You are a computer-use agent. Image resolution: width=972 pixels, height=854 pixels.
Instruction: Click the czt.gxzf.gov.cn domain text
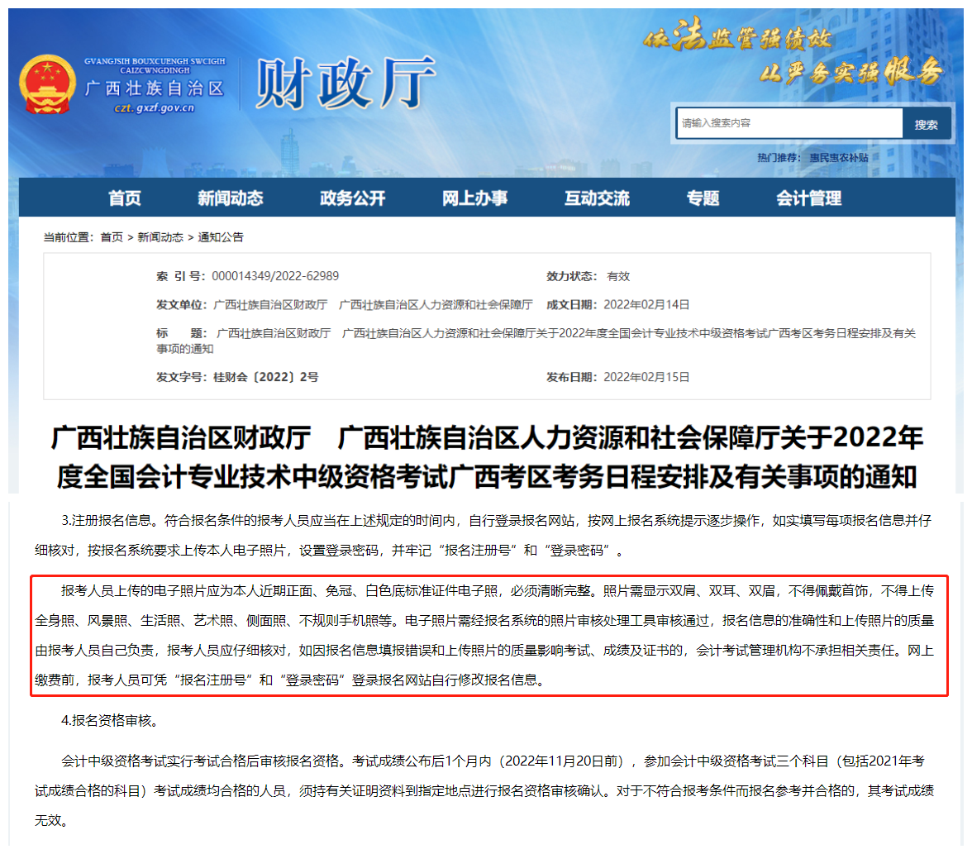coord(155,108)
